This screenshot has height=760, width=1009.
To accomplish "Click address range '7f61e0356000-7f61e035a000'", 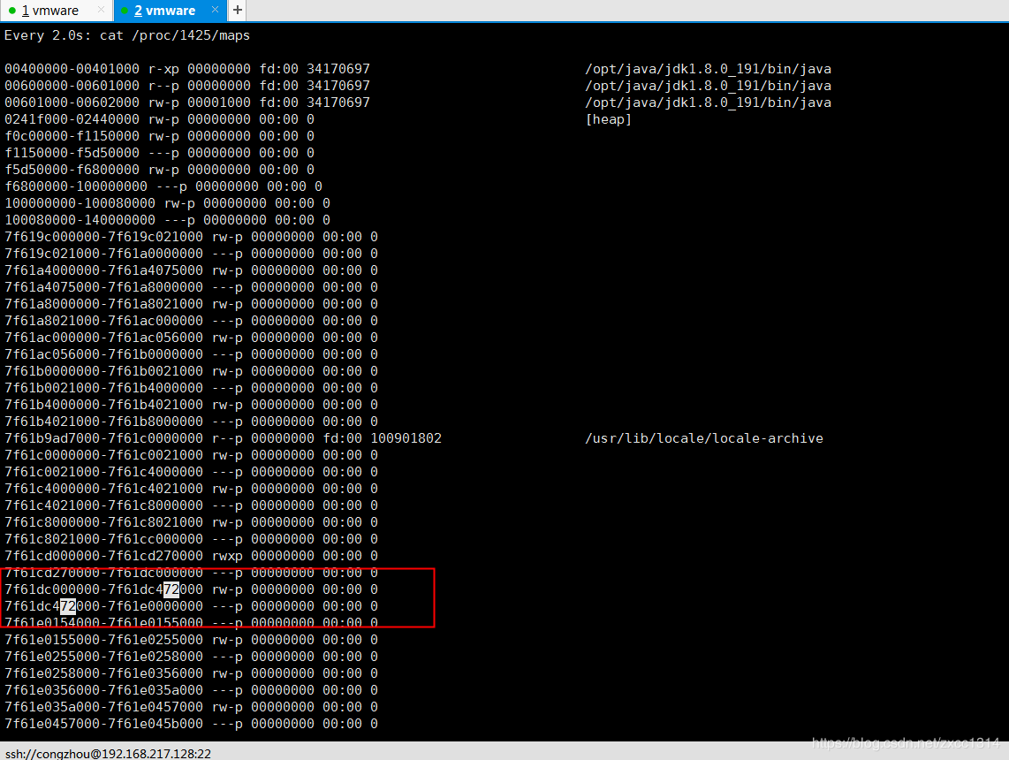I will click(103, 690).
